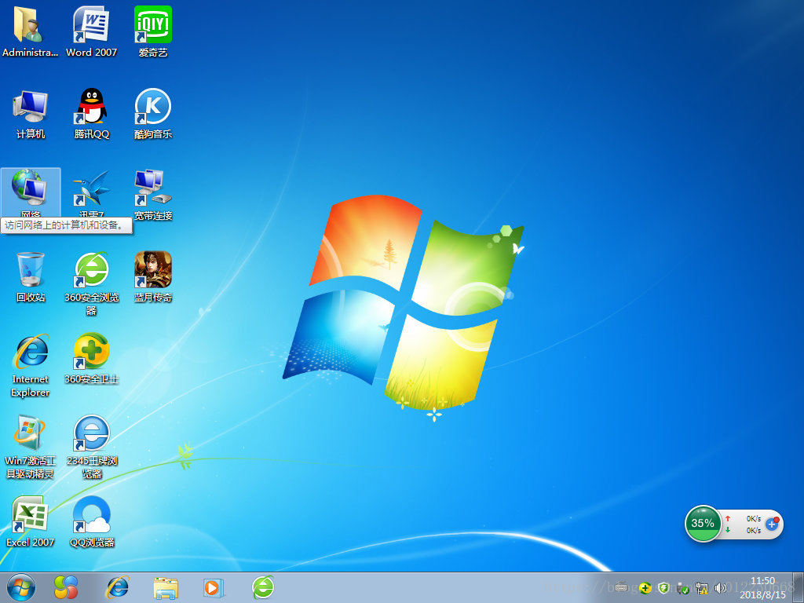
Task: Open the clock showing 11:50
Action: pos(762,587)
